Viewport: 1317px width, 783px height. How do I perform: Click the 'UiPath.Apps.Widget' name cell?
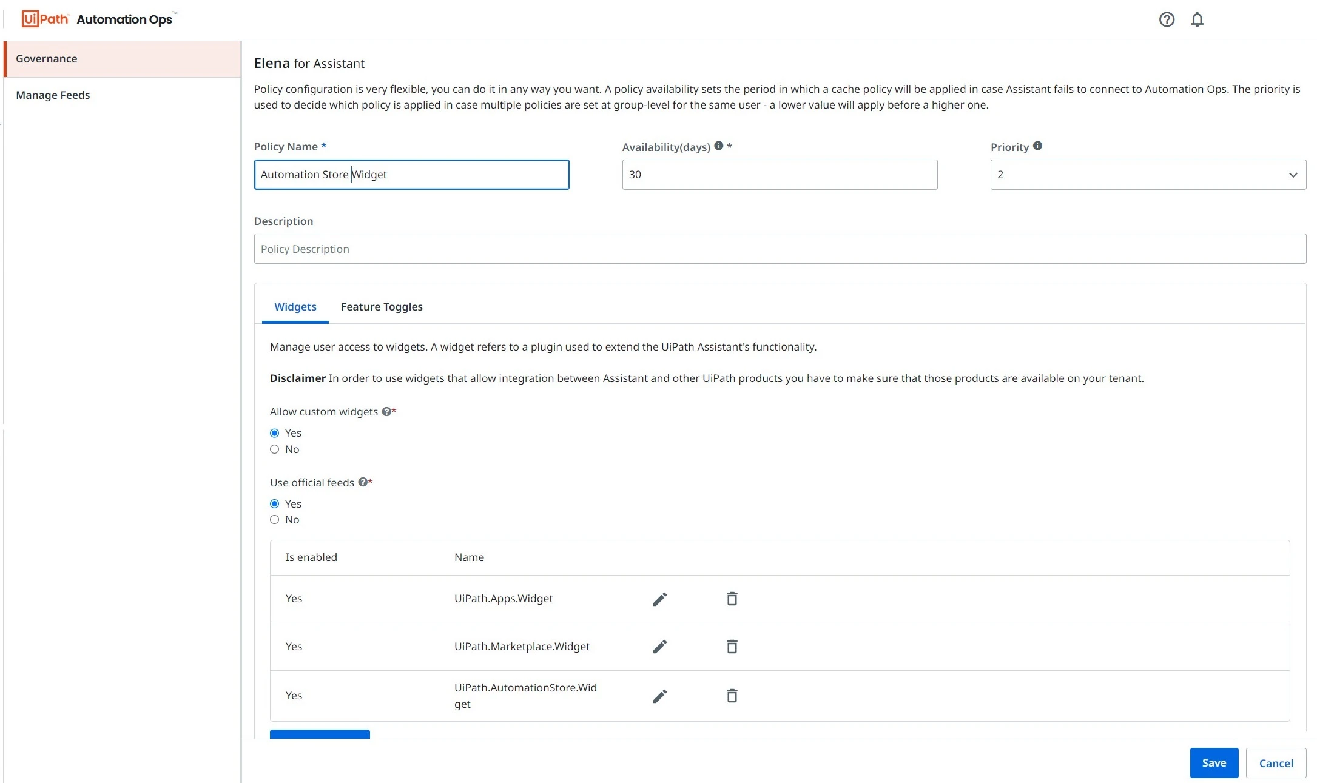(x=504, y=599)
